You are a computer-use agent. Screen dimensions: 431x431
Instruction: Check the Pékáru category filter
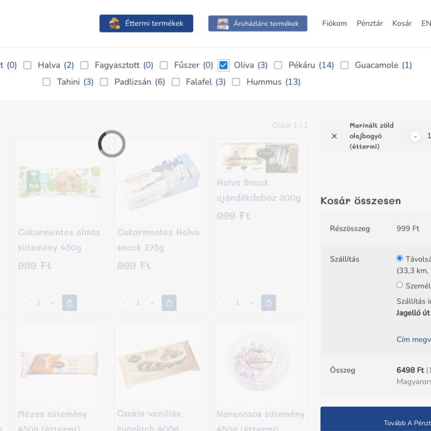tap(278, 65)
